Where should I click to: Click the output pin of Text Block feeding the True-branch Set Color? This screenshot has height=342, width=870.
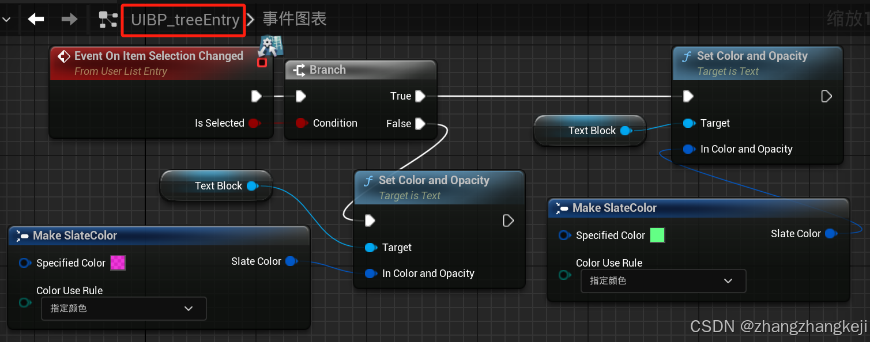(x=626, y=131)
